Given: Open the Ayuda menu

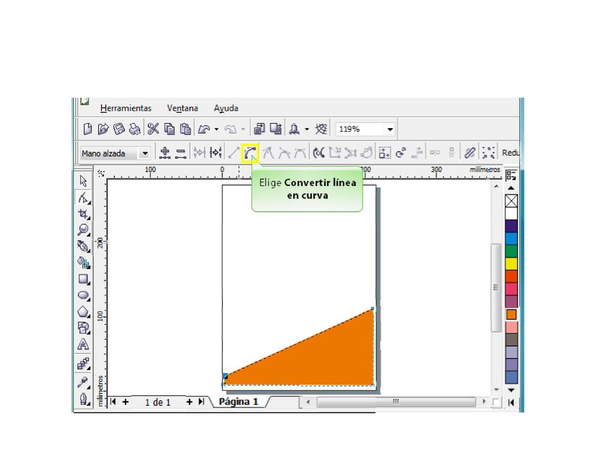Looking at the screenshot, I should click(226, 108).
